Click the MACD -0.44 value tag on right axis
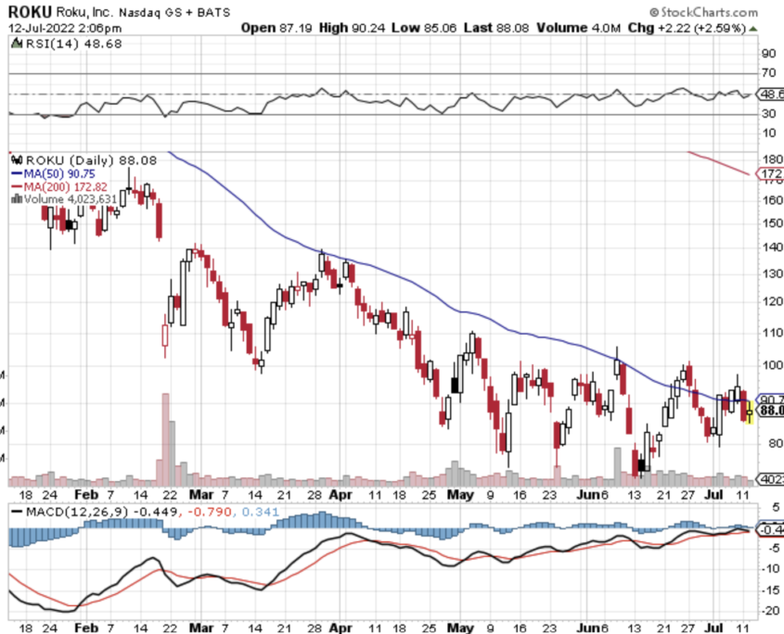784x634 pixels. [771, 529]
